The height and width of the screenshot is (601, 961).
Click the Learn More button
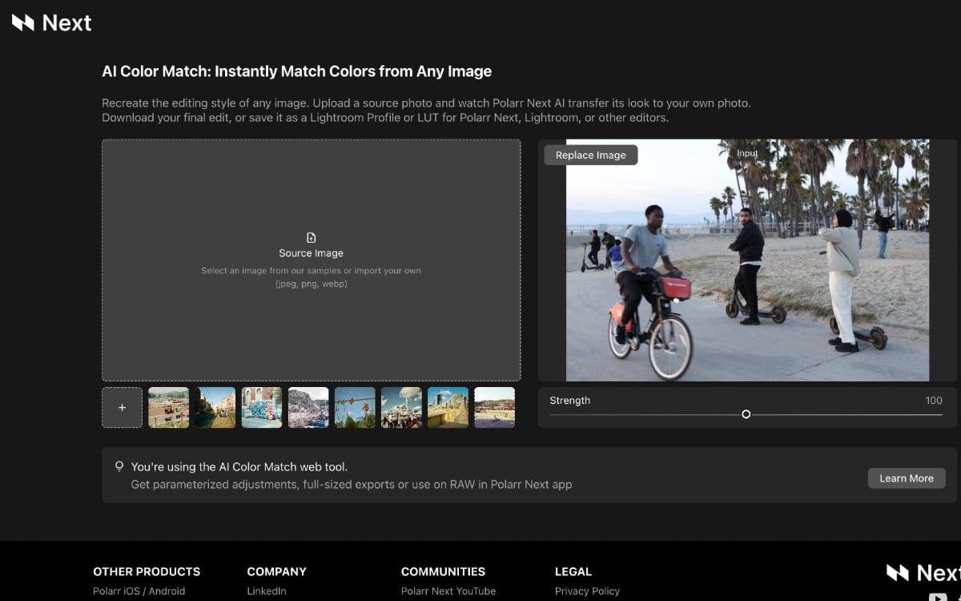coord(906,478)
